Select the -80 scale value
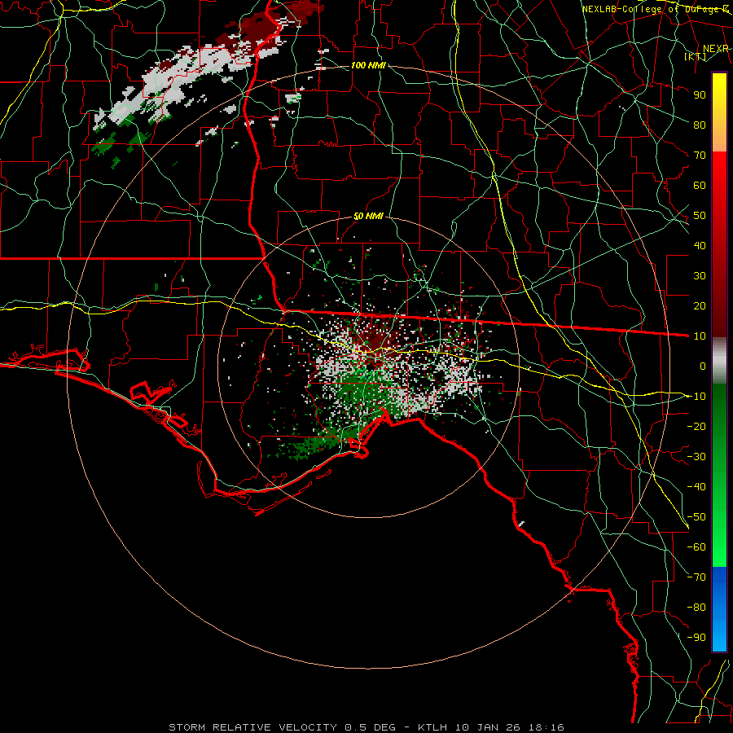Screen dimensions: 733x733 point(696,608)
